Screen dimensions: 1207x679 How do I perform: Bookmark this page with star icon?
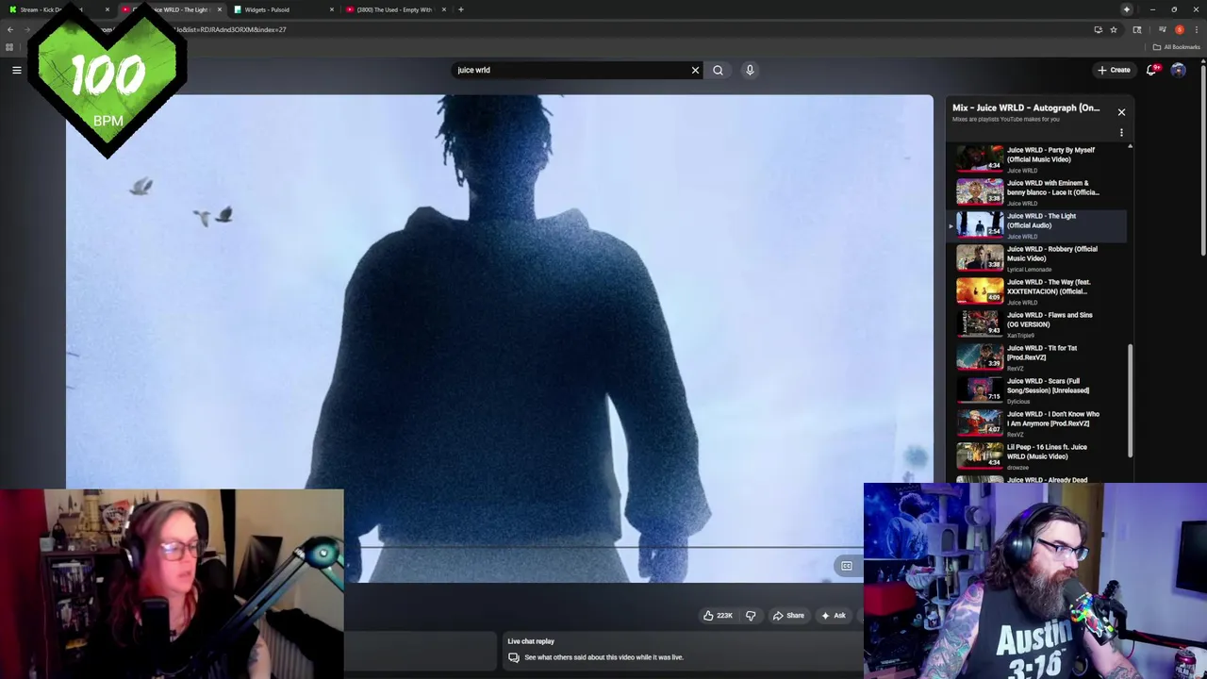click(x=1114, y=29)
